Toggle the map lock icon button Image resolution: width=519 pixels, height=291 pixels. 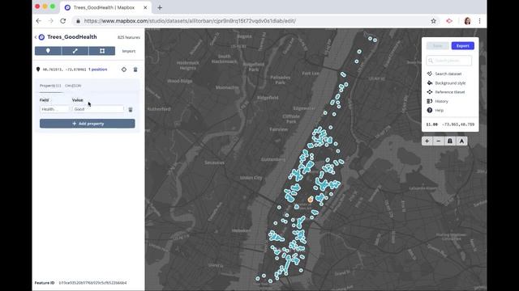coord(450,141)
